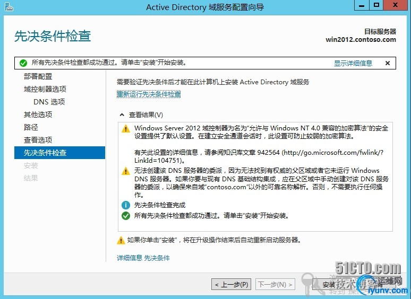The image size is (411, 299).
Task: Select the 路径 step
Action: tap(31, 127)
